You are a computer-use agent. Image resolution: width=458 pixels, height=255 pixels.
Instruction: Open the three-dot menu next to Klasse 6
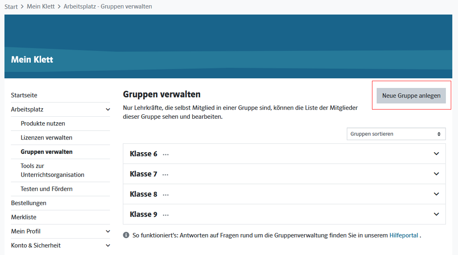click(x=166, y=154)
